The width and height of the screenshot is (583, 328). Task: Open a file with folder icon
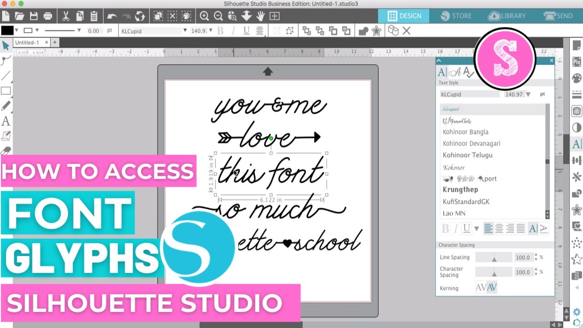[19, 16]
